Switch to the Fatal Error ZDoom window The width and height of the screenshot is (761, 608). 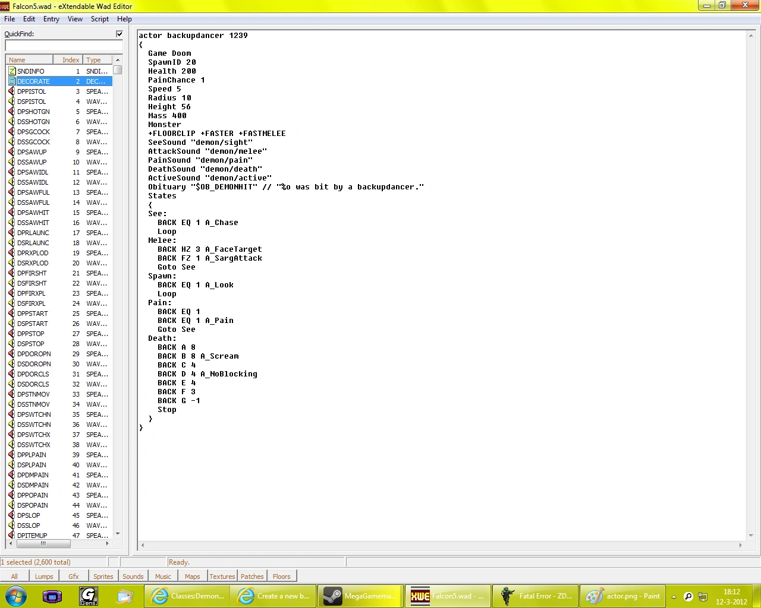coord(536,596)
